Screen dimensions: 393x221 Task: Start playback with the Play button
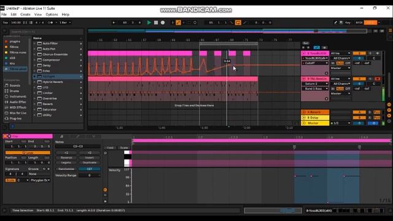click(x=149, y=23)
